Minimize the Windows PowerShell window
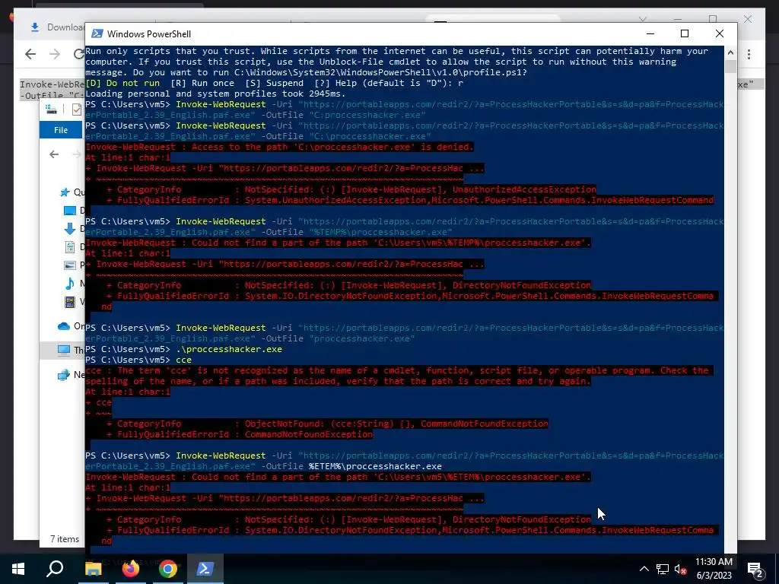Image resolution: width=779 pixels, height=584 pixels. (650, 33)
